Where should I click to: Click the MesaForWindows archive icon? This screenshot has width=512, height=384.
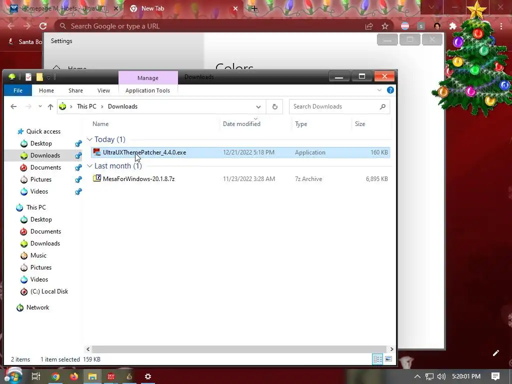(x=96, y=178)
